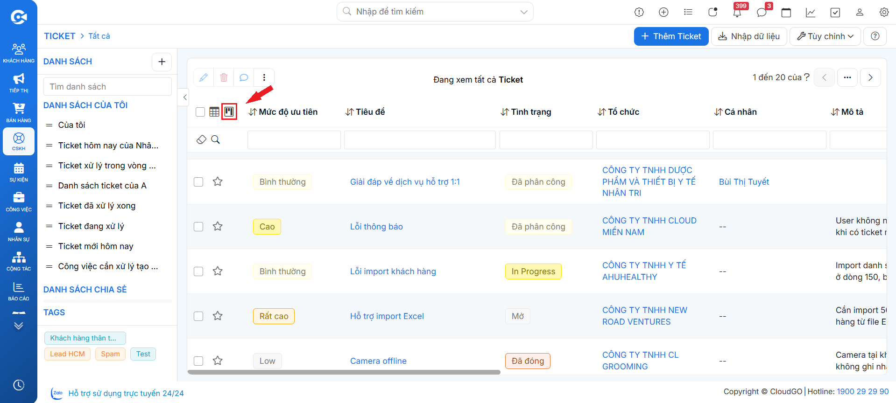
Task: Sort by Mức độ ưu tiên column
Action: (x=283, y=112)
